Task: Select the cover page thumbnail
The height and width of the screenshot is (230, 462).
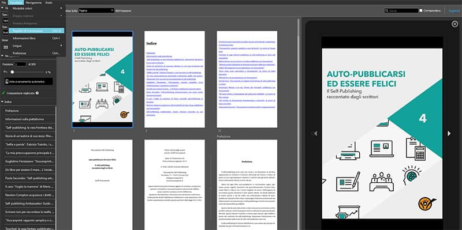Action: pos(102,79)
